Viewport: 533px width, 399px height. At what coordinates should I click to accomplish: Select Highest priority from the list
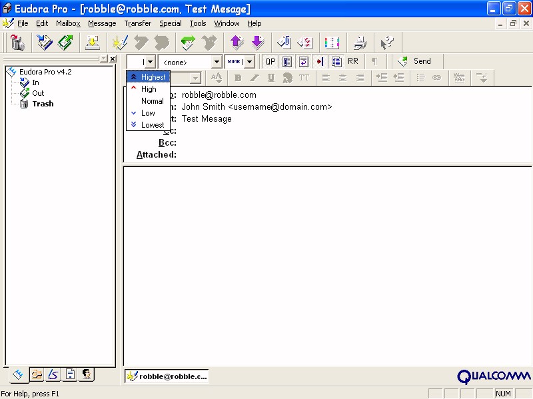pos(148,77)
